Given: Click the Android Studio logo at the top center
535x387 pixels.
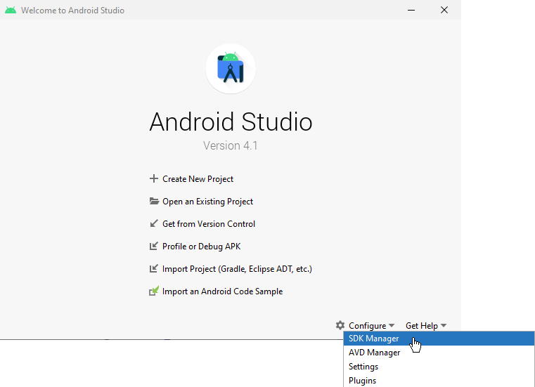Looking at the screenshot, I should [231, 69].
